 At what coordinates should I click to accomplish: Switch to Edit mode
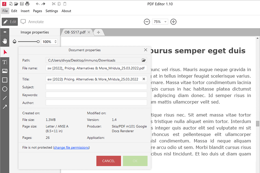(10, 22)
